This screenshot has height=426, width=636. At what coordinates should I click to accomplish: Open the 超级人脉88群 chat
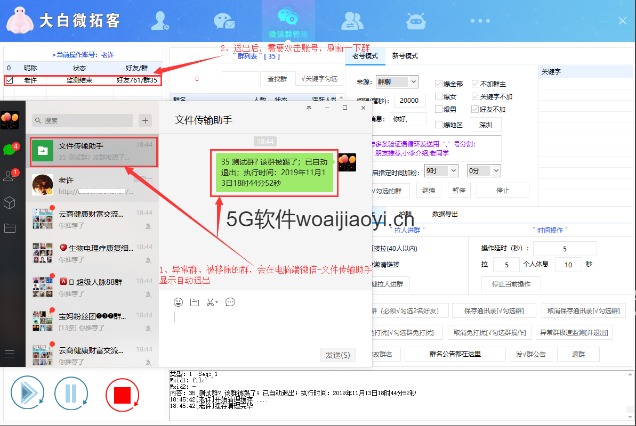point(92,287)
